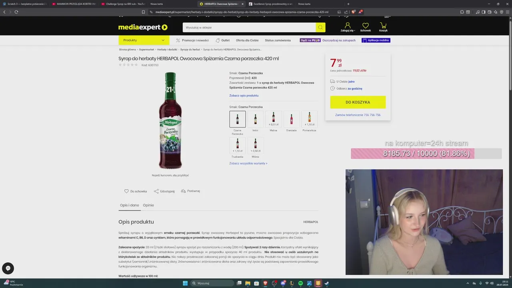512x288 pixels.
Task: Select the Truskawka flavor variant
Action: pyautogui.click(x=238, y=146)
